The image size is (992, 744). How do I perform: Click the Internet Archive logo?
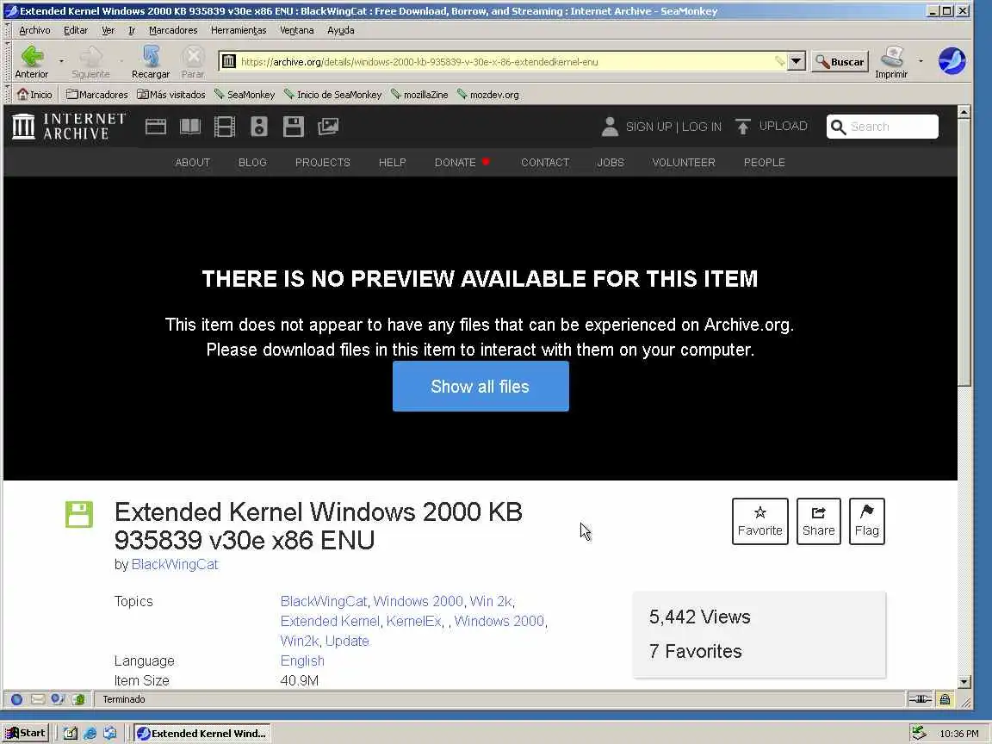(x=69, y=127)
